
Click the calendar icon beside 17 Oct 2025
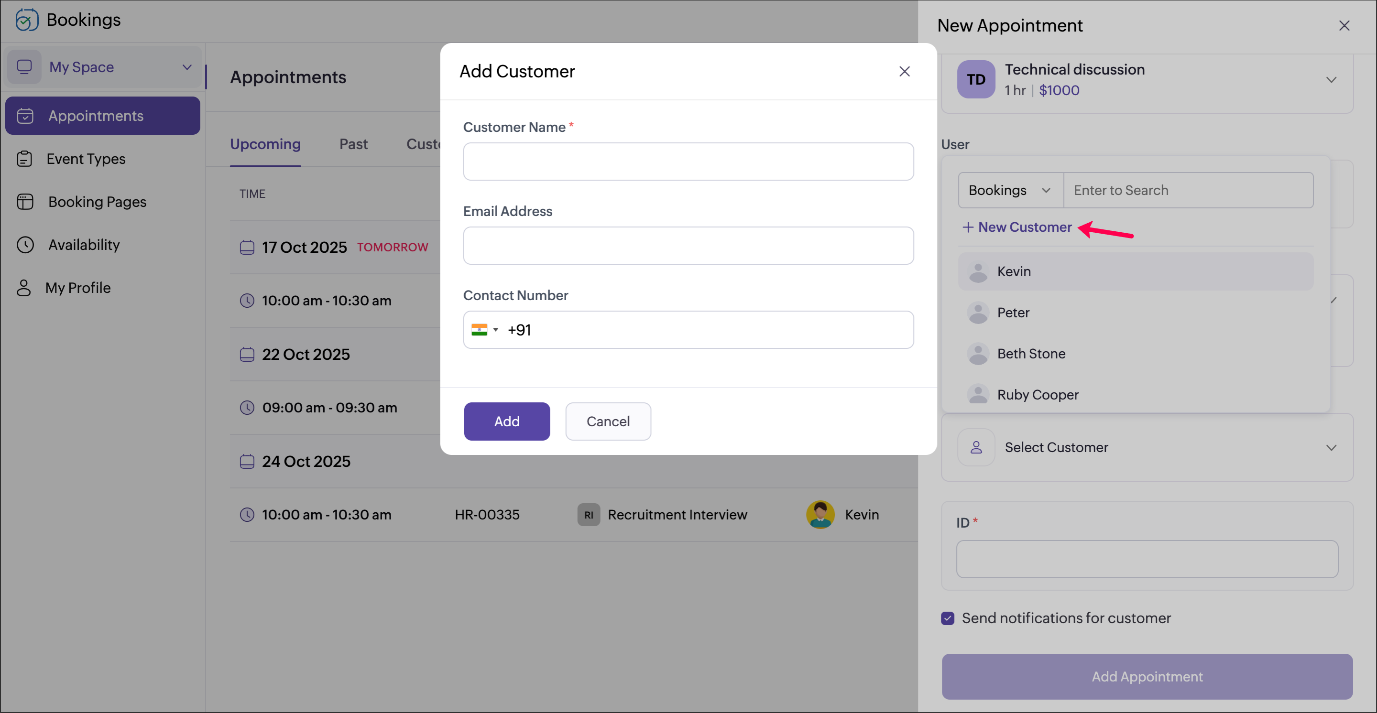247,247
